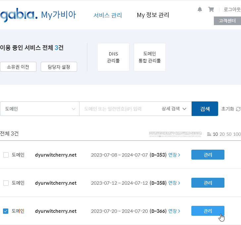Click 연장 link for the D-366 domain
The image size is (241, 225).
click(174, 211)
